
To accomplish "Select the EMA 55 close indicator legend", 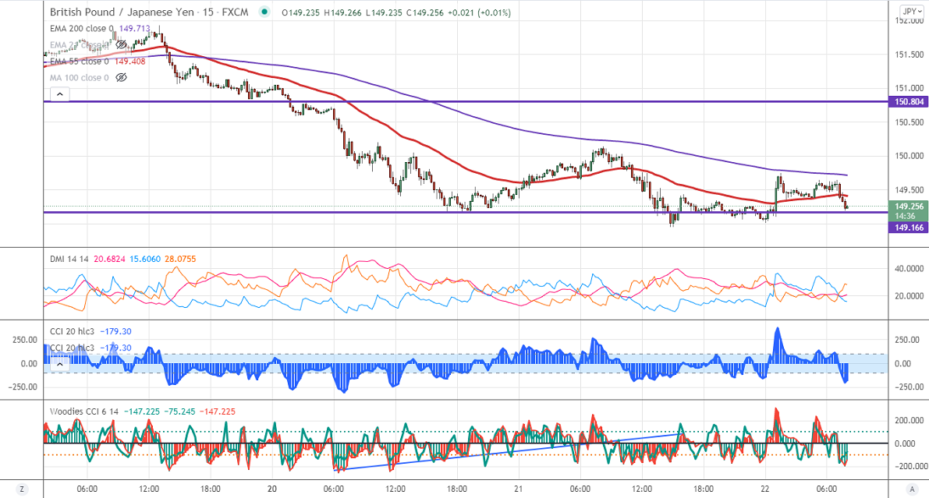I will click(80, 61).
